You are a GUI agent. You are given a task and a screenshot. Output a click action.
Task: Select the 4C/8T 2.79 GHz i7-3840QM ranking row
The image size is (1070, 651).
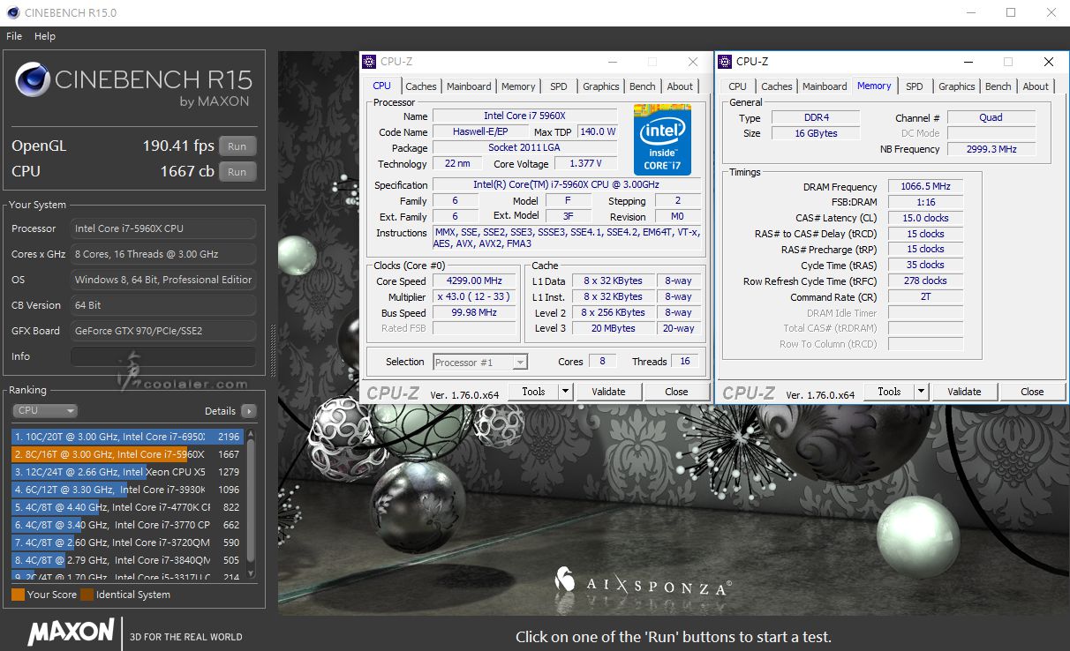[127, 560]
